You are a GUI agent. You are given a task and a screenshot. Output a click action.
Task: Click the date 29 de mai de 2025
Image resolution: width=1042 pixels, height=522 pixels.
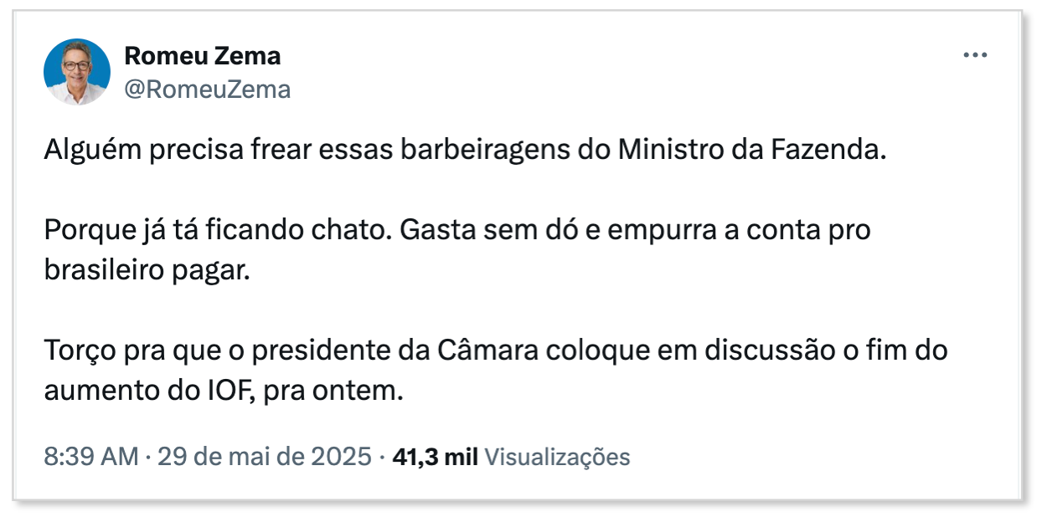tap(264, 457)
